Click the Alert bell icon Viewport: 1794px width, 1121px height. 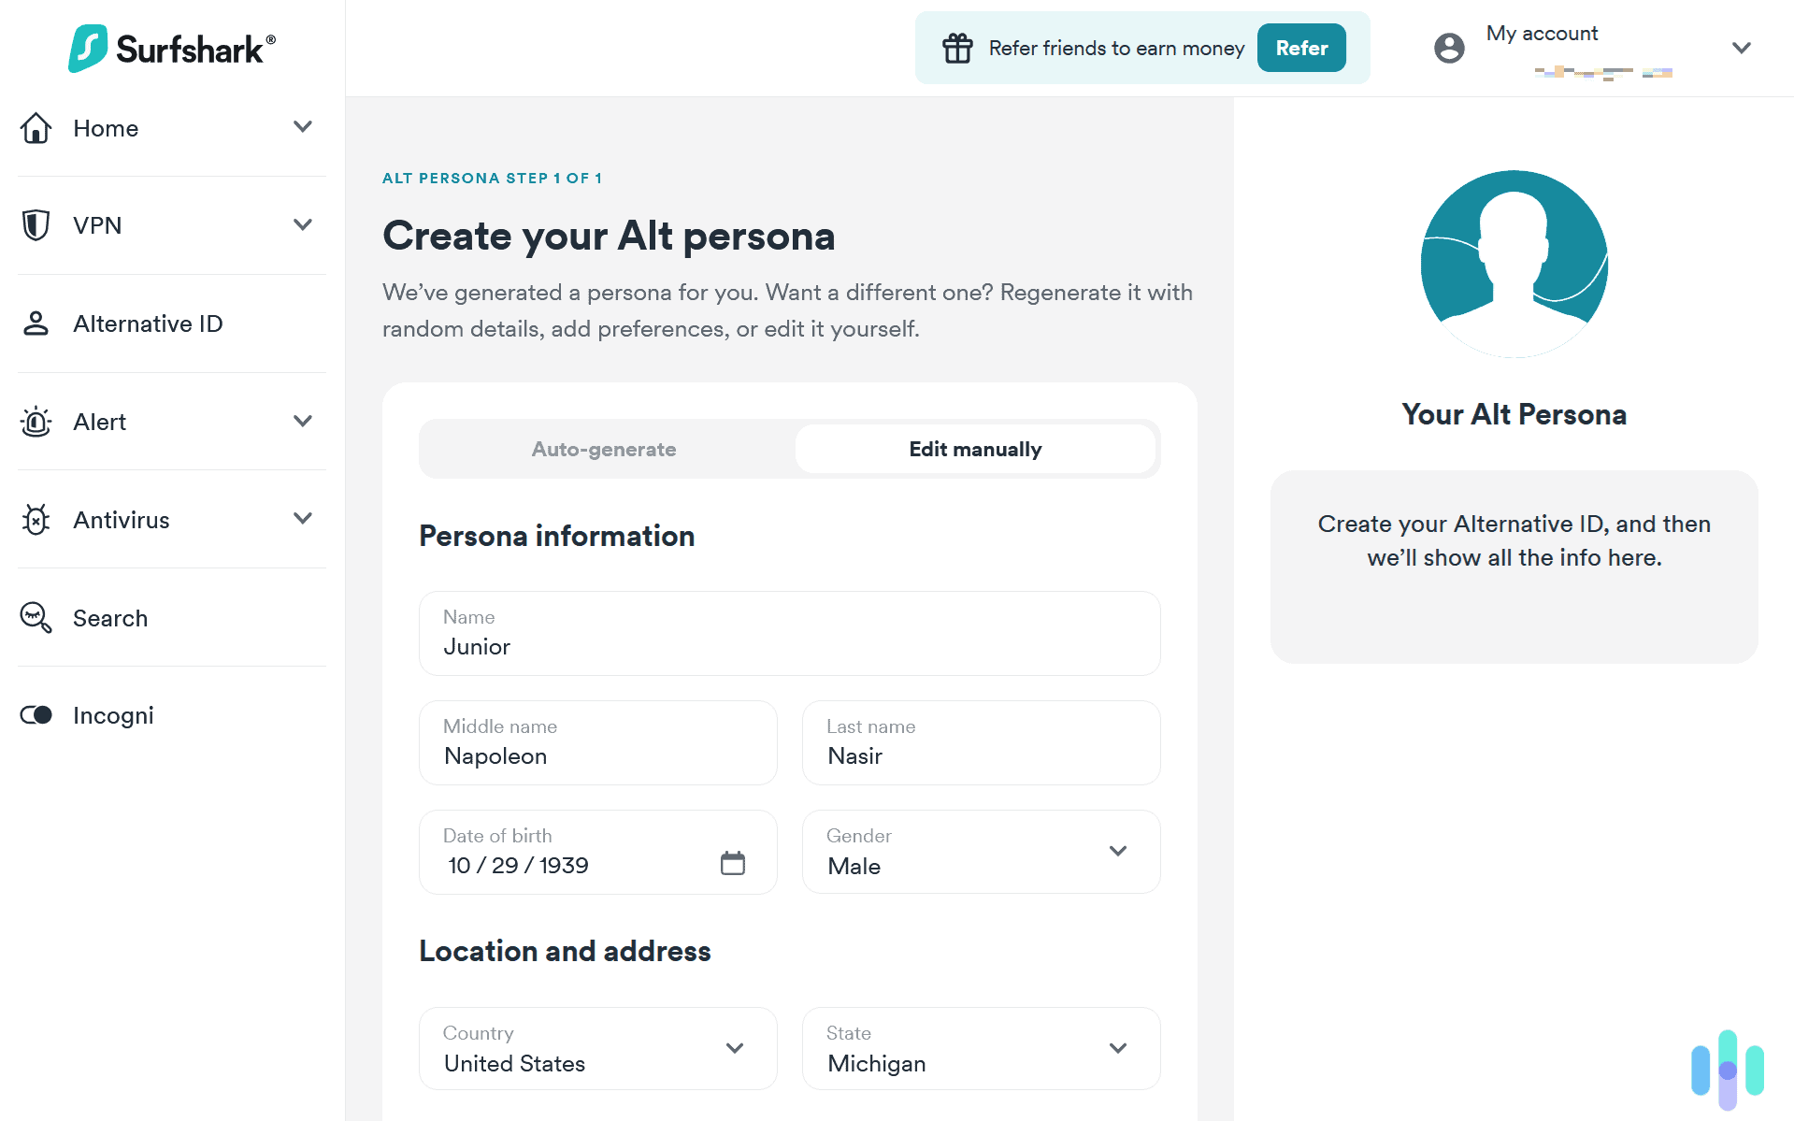(36, 422)
